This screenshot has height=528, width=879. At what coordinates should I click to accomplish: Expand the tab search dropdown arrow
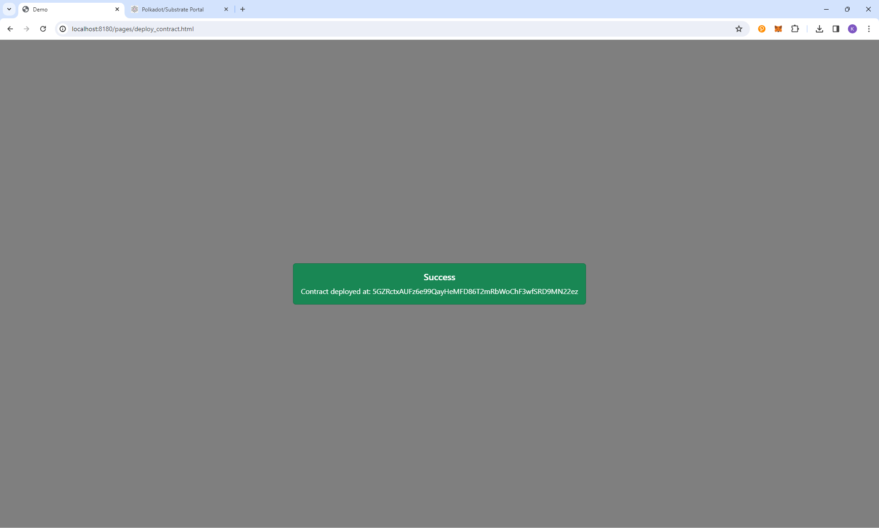pos(9,9)
